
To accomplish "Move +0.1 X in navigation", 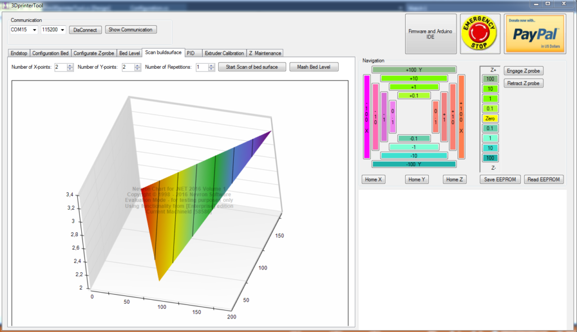I will point(436,117).
